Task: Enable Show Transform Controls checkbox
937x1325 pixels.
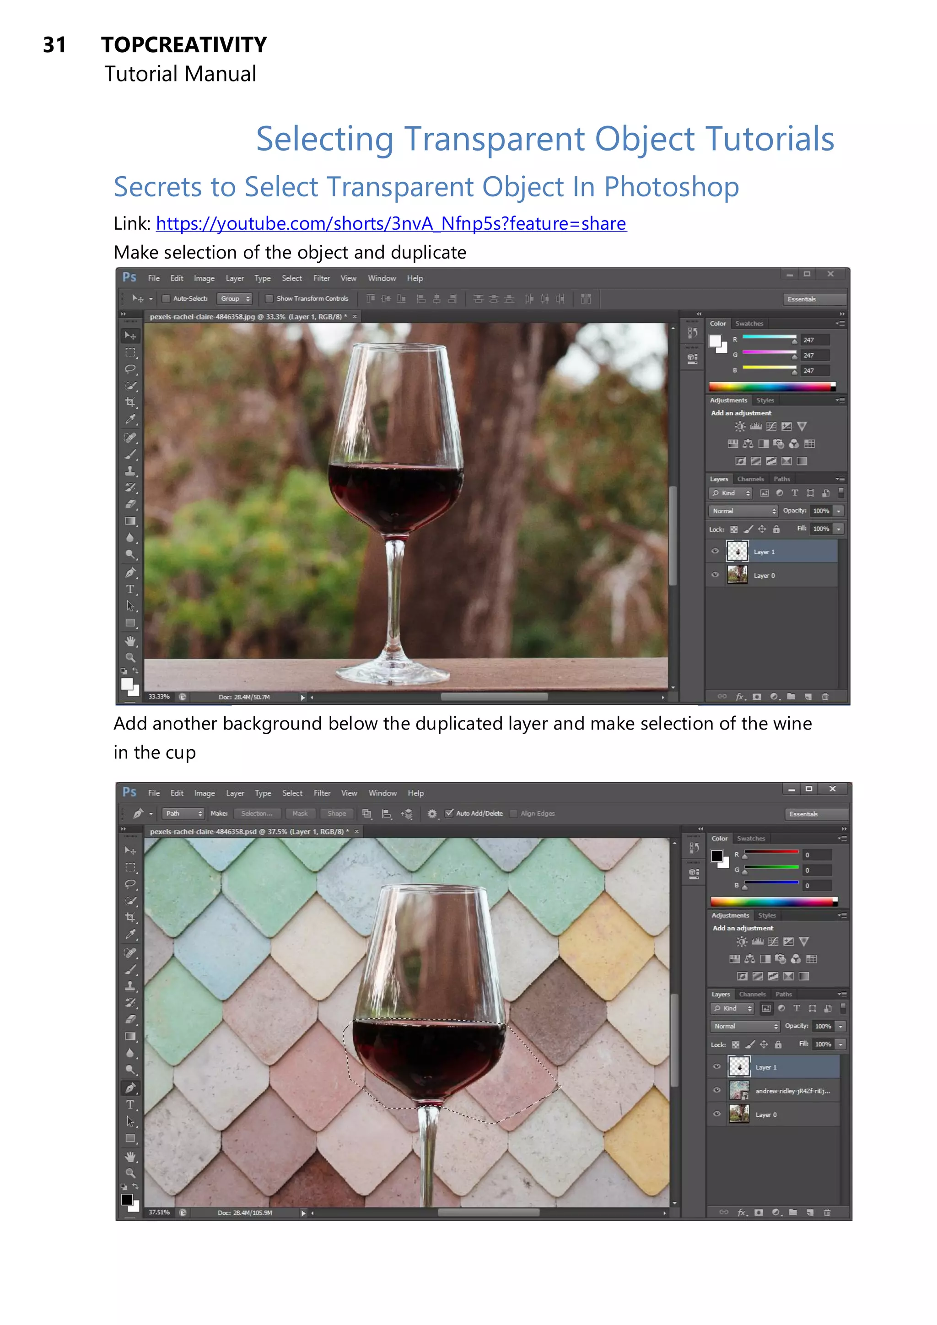Action: point(269,298)
